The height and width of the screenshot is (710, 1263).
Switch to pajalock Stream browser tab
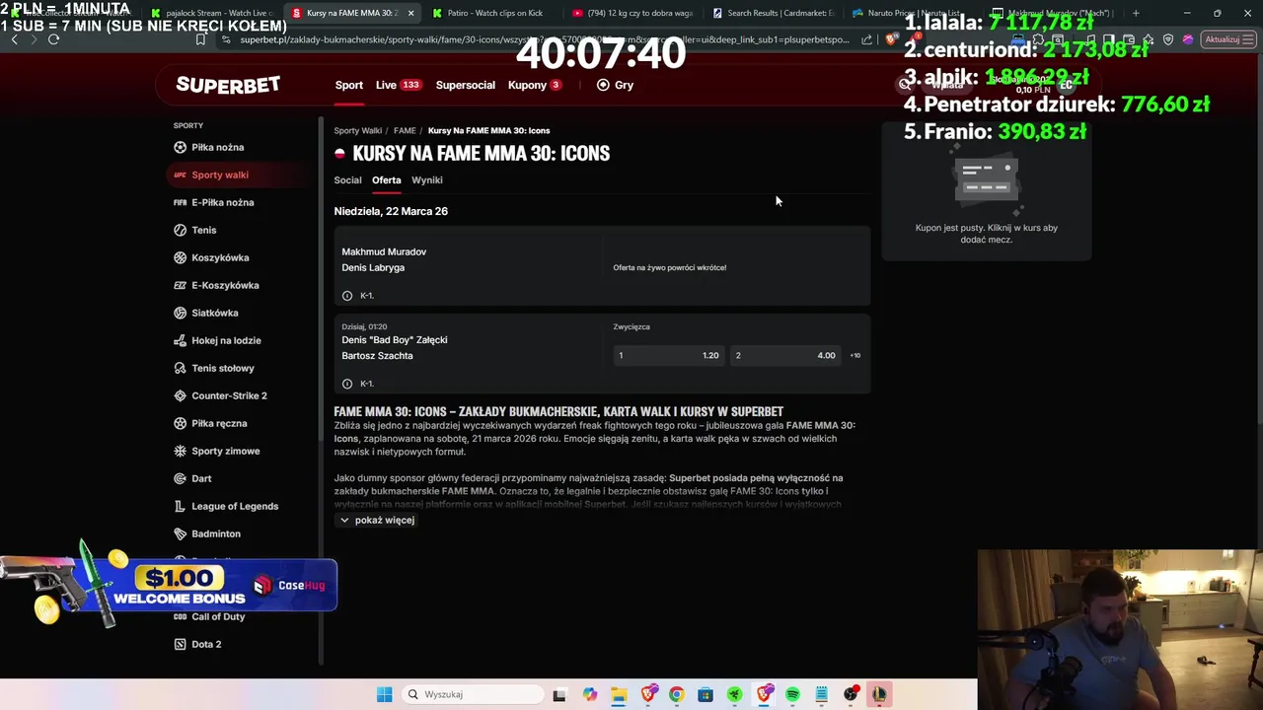coord(212,13)
